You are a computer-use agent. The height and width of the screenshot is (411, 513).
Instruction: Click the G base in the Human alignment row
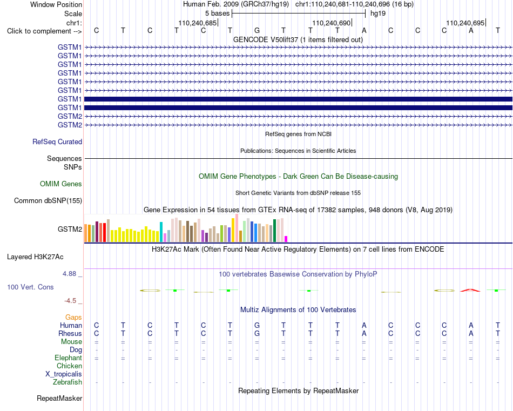pyautogui.click(x=257, y=325)
